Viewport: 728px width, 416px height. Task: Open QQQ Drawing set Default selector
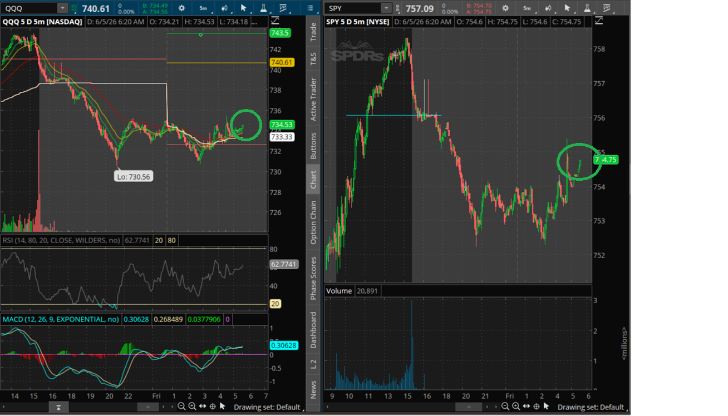[267, 407]
